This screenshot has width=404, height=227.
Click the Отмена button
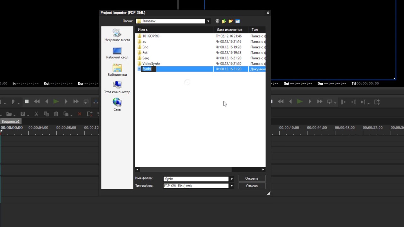click(x=252, y=186)
